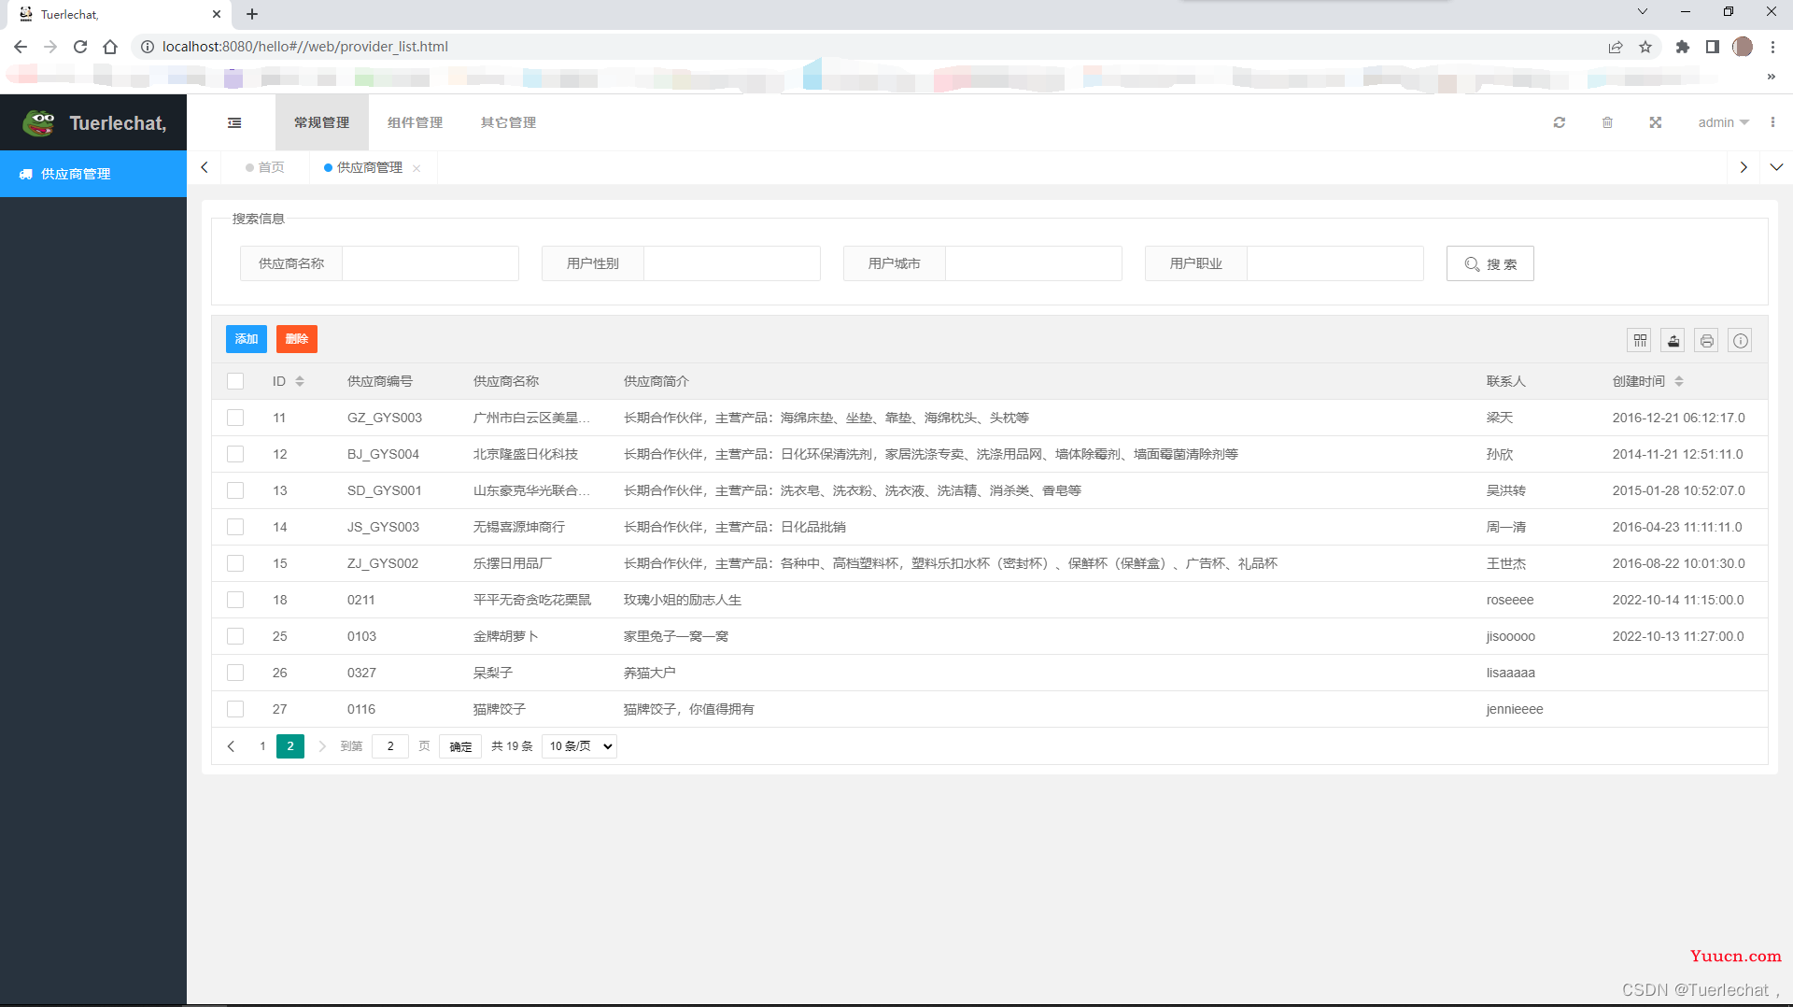The width and height of the screenshot is (1793, 1007).
Task: Click the 北京隆盛日化科技 cell
Action: tap(526, 454)
